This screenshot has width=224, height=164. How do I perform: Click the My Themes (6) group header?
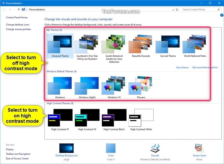click(x=54, y=30)
